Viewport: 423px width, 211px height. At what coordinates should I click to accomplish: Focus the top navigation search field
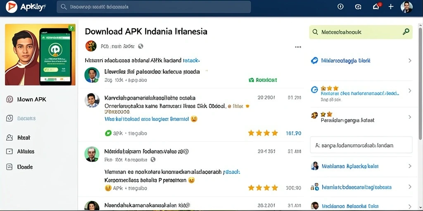click(x=154, y=7)
